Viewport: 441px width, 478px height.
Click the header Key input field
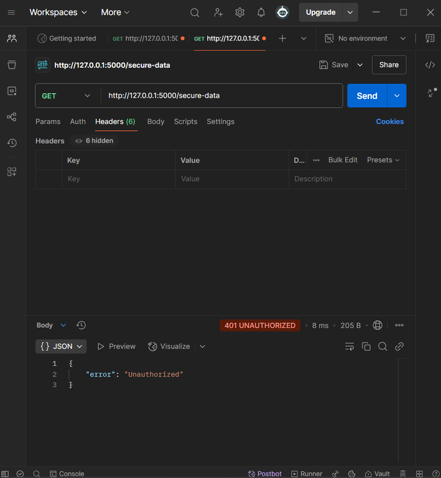click(118, 179)
